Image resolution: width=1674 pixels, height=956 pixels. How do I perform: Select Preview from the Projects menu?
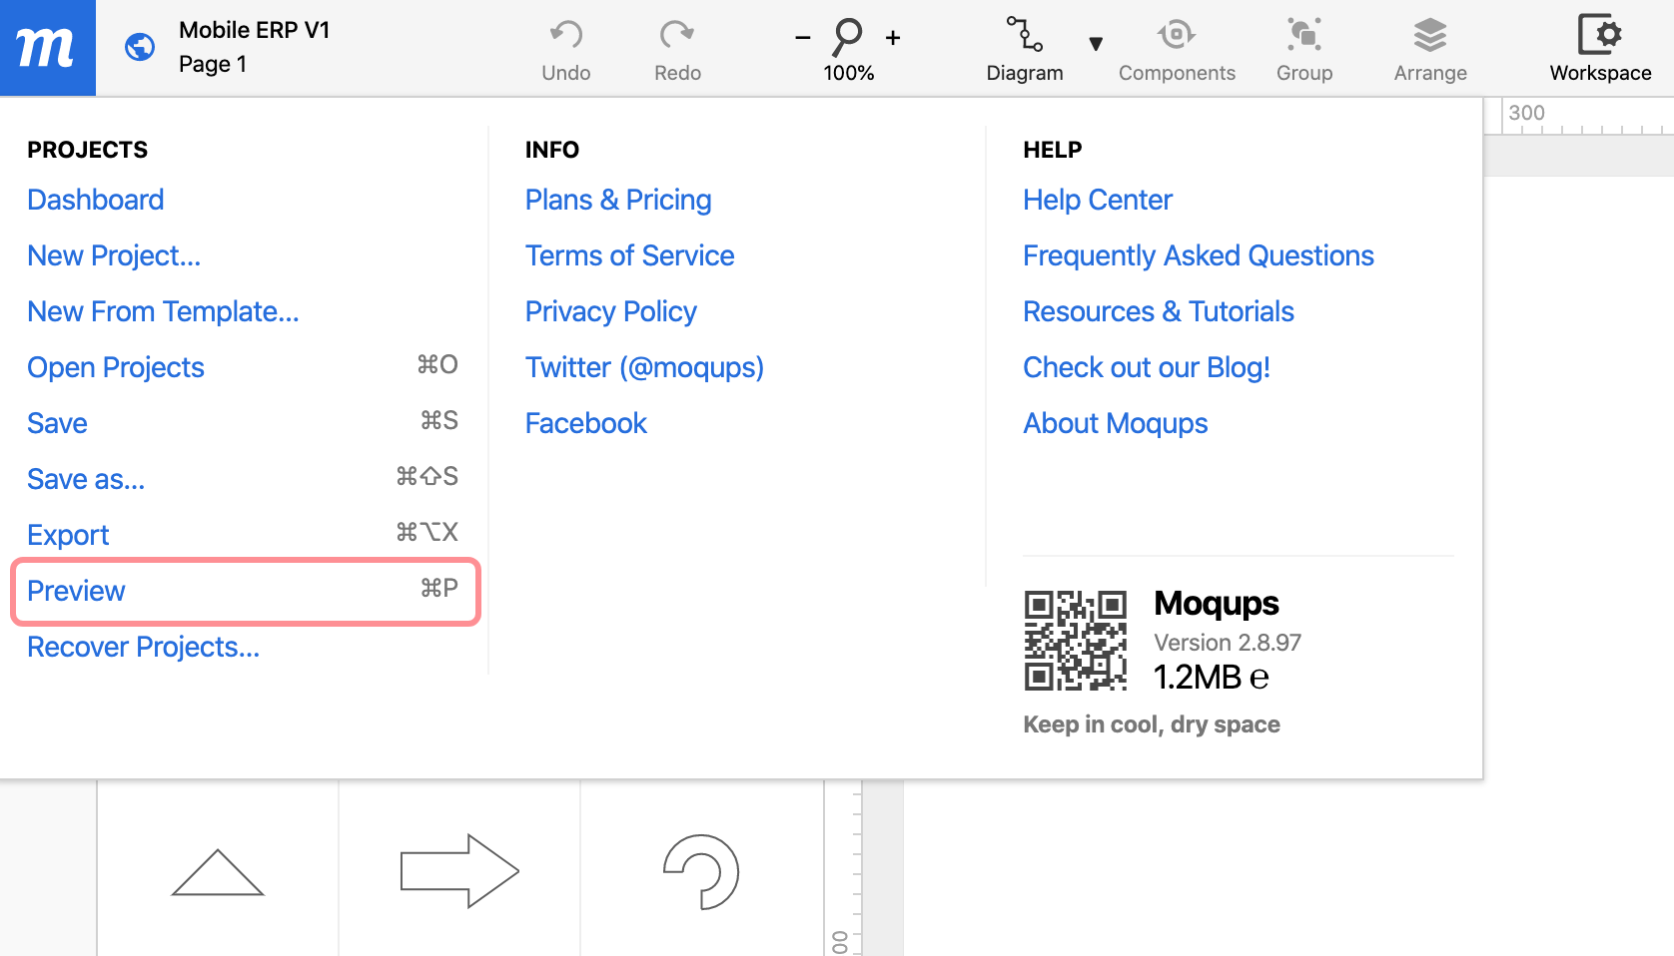(76, 591)
